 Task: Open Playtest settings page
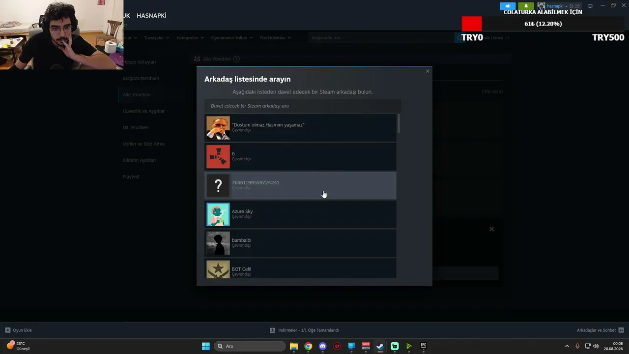pyautogui.click(x=131, y=177)
